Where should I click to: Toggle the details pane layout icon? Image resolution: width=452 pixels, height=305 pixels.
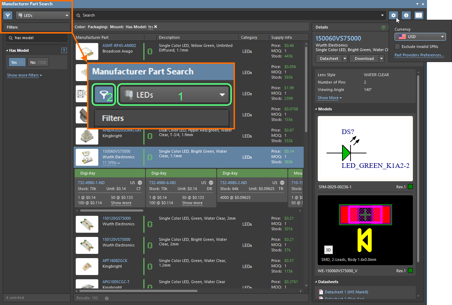tap(419, 15)
